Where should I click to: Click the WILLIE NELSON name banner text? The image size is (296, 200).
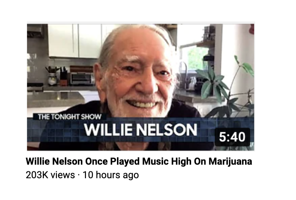pyautogui.click(x=141, y=130)
